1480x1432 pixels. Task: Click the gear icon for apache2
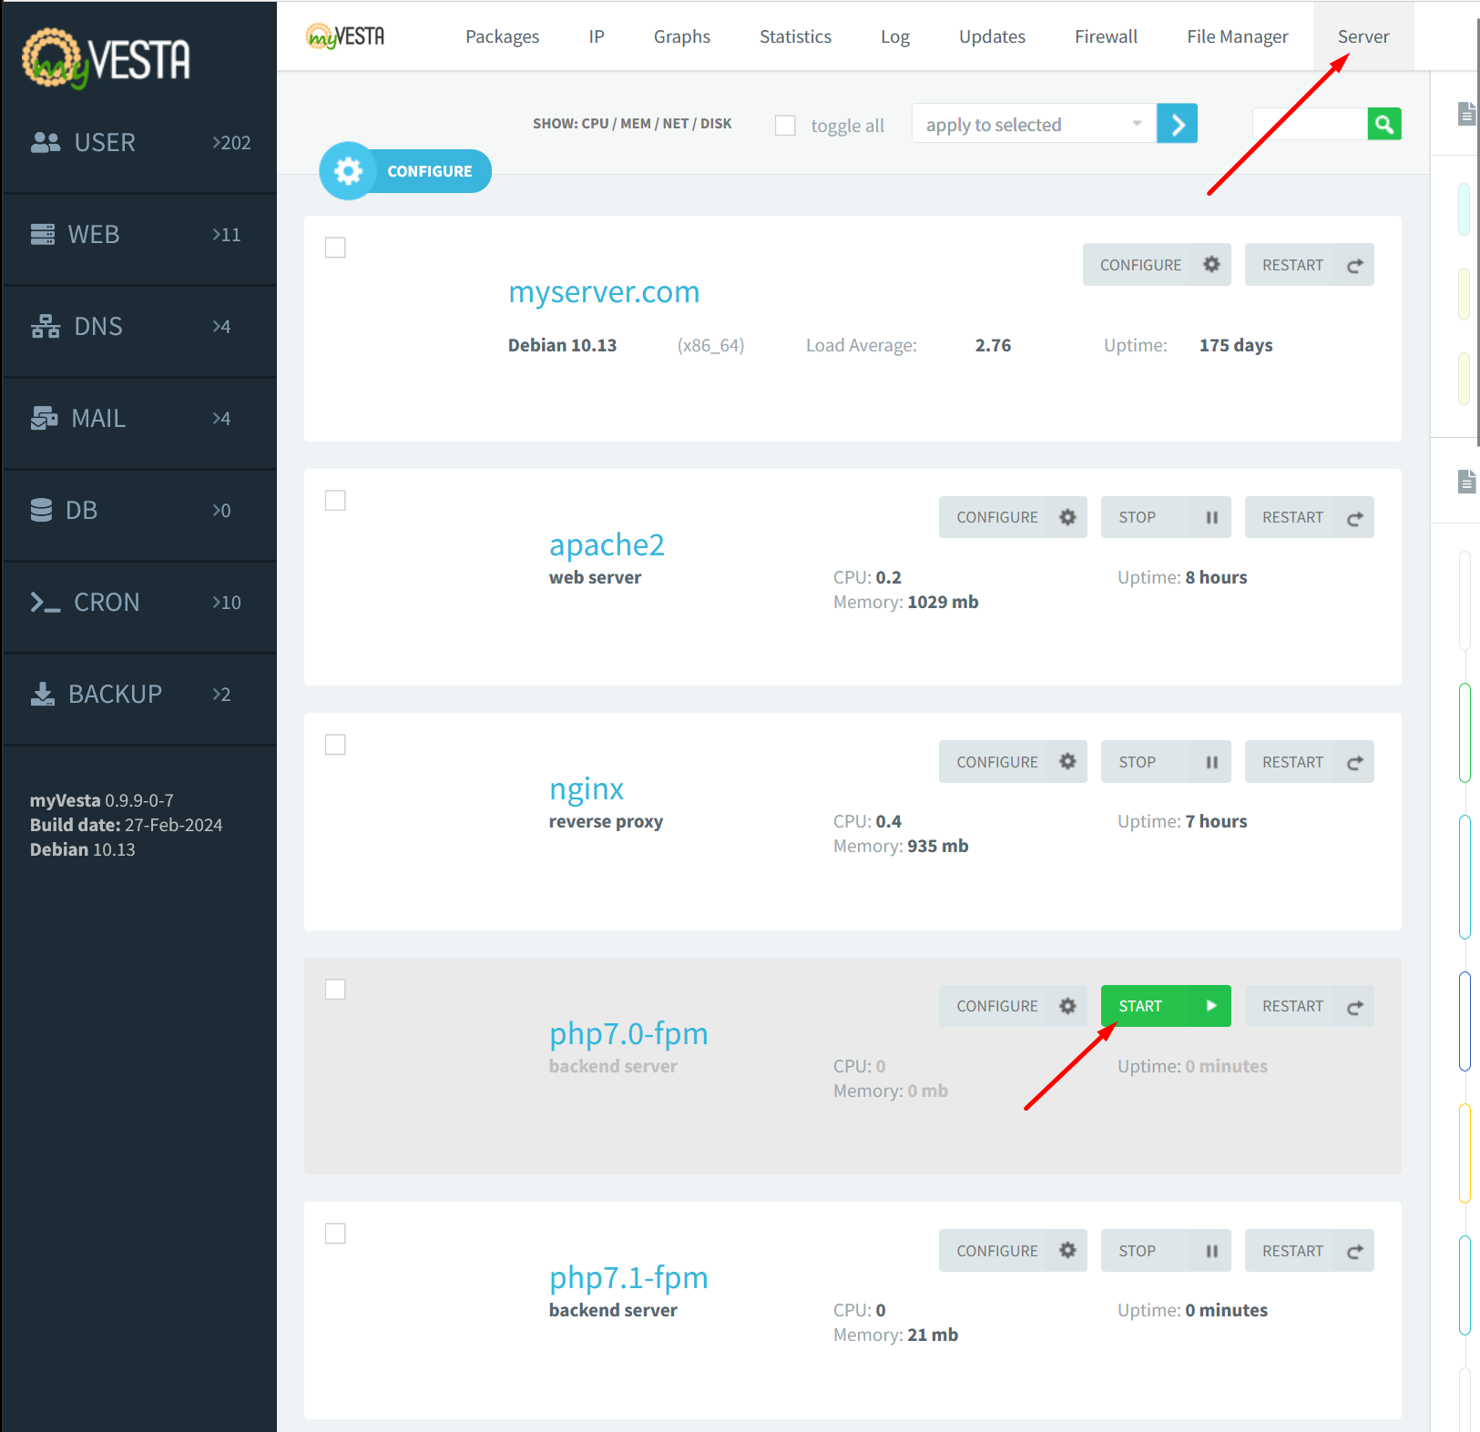click(x=1067, y=517)
